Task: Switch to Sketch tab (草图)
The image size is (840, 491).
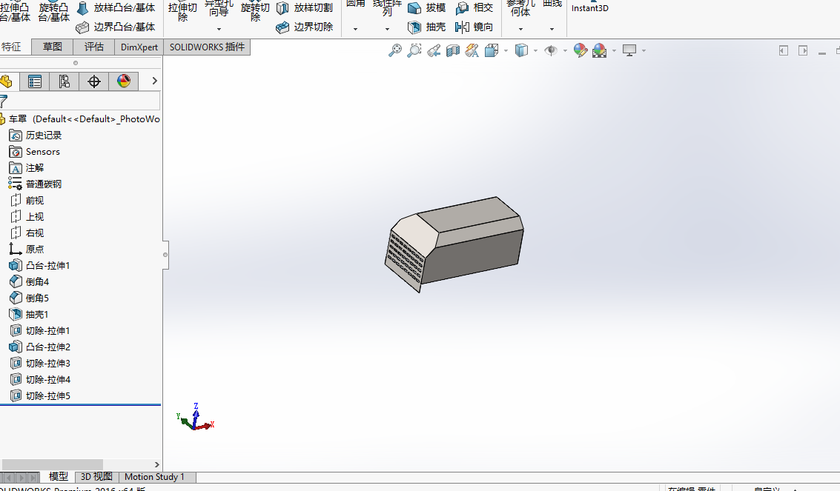Action: [x=52, y=47]
